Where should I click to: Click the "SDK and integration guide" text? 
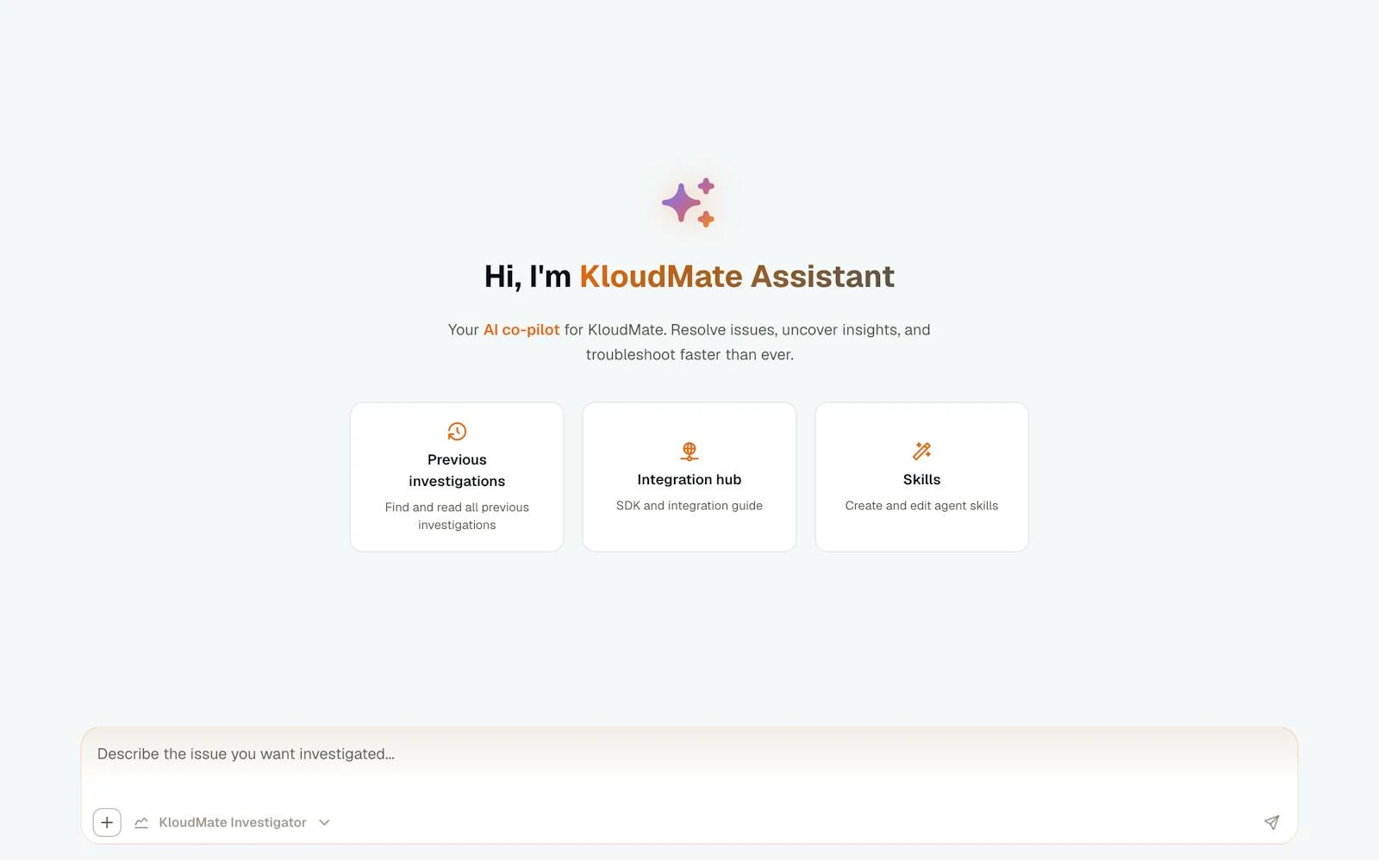tap(689, 506)
